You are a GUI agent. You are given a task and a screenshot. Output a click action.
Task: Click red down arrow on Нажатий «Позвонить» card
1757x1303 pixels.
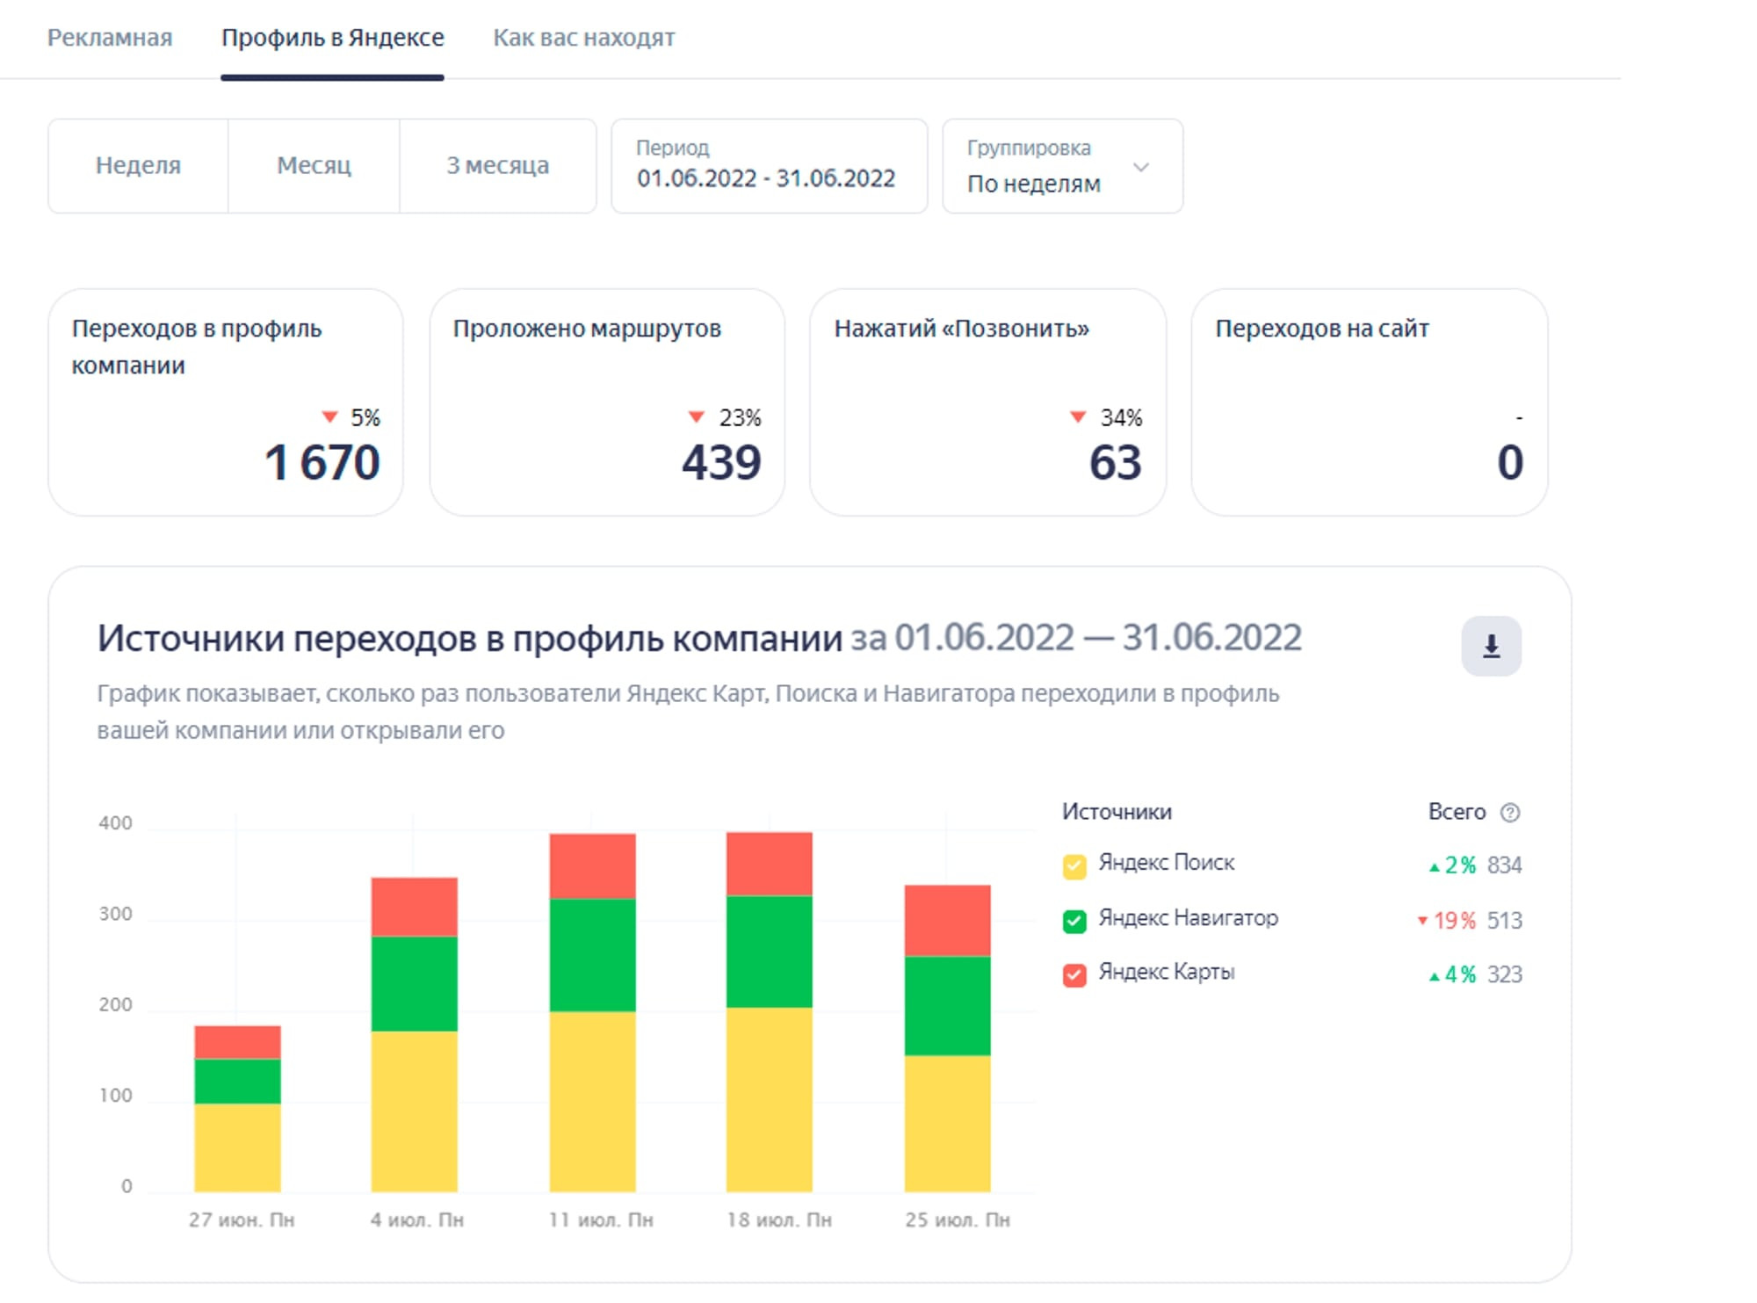(x=1077, y=416)
